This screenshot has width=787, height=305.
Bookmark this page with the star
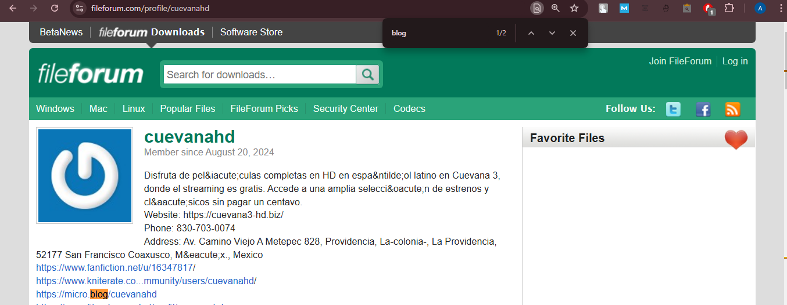coord(574,8)
